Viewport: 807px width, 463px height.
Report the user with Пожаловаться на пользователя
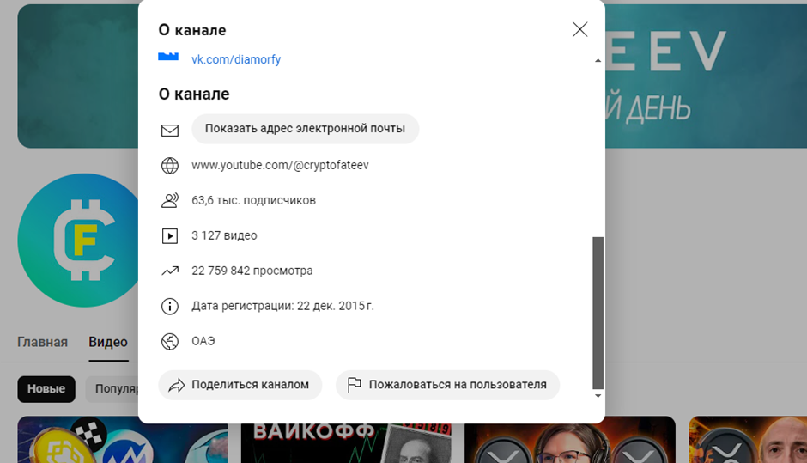pos(448,385)
